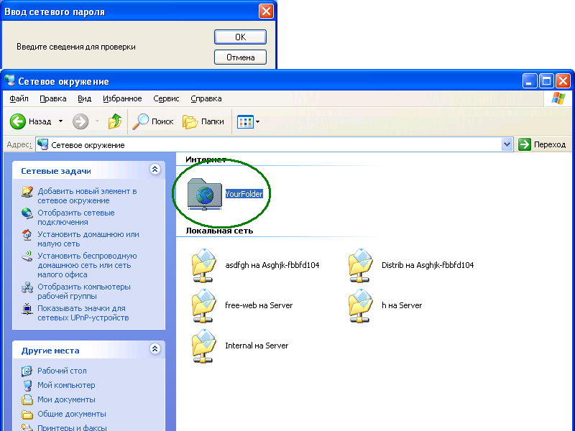Open 'Internal на Server' shared folder
575x431 pixels.
pos(204,346)
